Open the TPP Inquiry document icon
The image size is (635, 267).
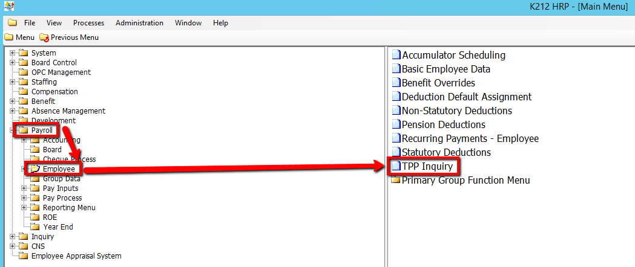click(x=396, y=166)
